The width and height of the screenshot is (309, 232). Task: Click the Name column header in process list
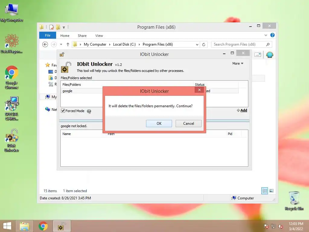67,134
